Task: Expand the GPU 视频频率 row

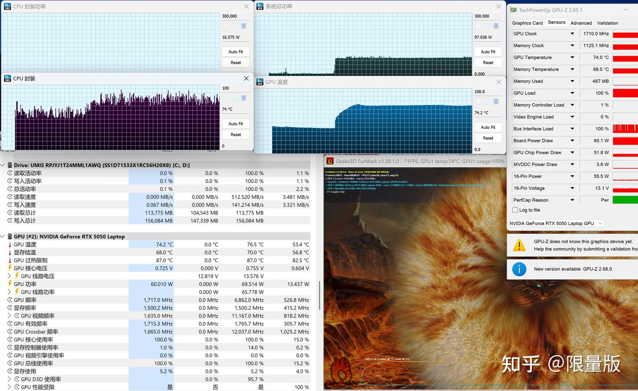Action: (x=10, y=316)
